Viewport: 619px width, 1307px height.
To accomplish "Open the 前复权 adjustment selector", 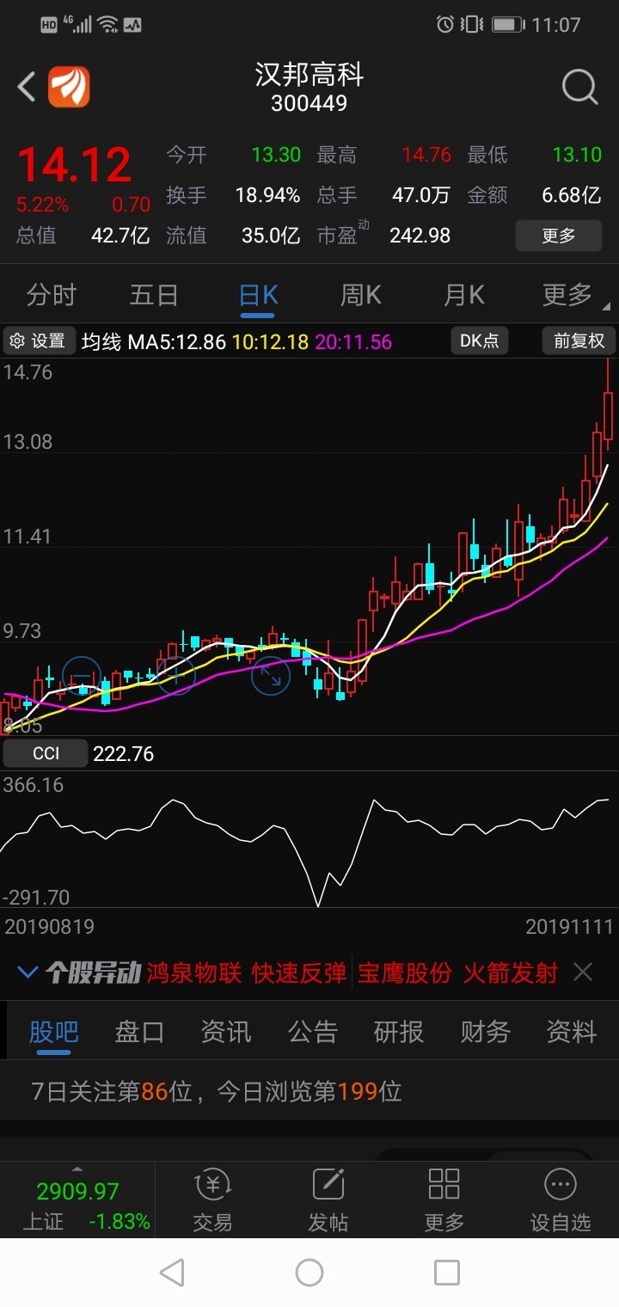I will (579, 341).
